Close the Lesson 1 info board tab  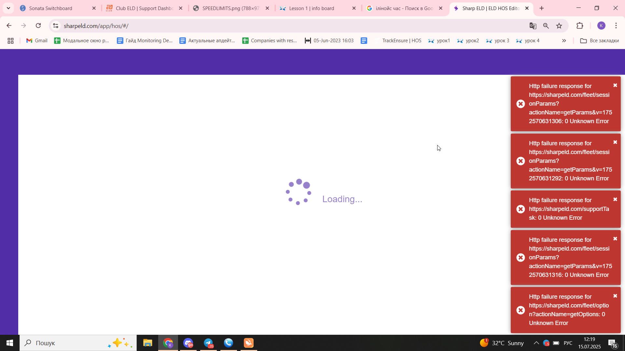pos(354,8)
